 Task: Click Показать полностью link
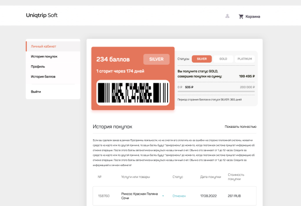[x=240, y=127]
